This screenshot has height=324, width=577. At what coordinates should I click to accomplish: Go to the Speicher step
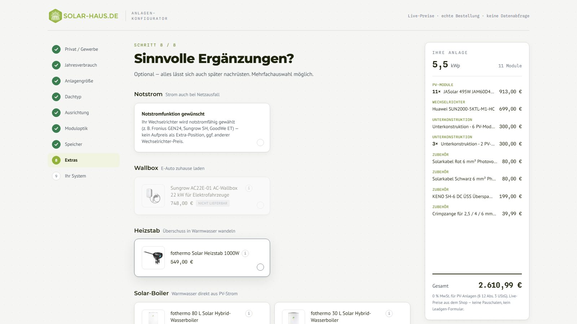84,144
